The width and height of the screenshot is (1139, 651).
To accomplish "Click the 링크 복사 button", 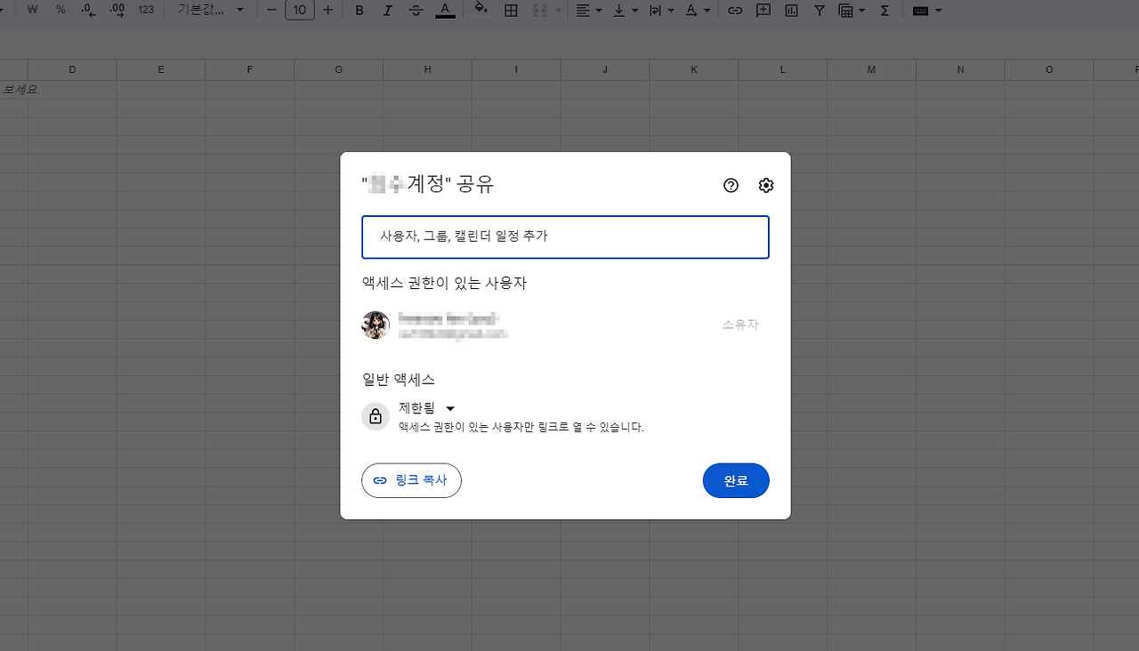I will coord(411,480).
